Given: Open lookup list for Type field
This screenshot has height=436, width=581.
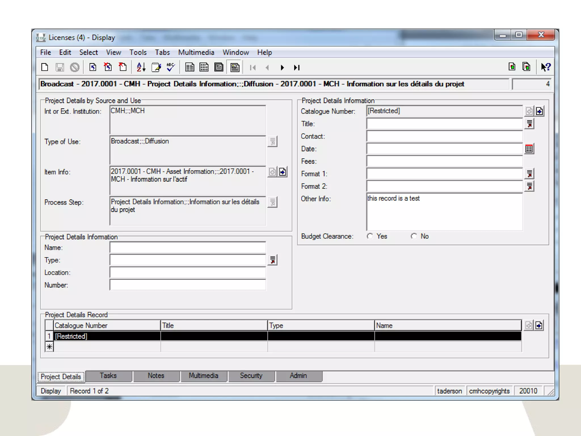Looking at the screenshot, I should point(273,260).
